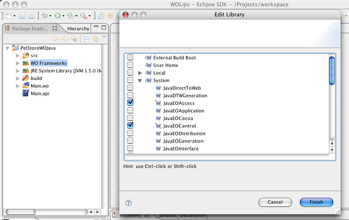Click the green Run icon
Image resolution: width=349 pixels, height=220 pixels.
[58, 16]
